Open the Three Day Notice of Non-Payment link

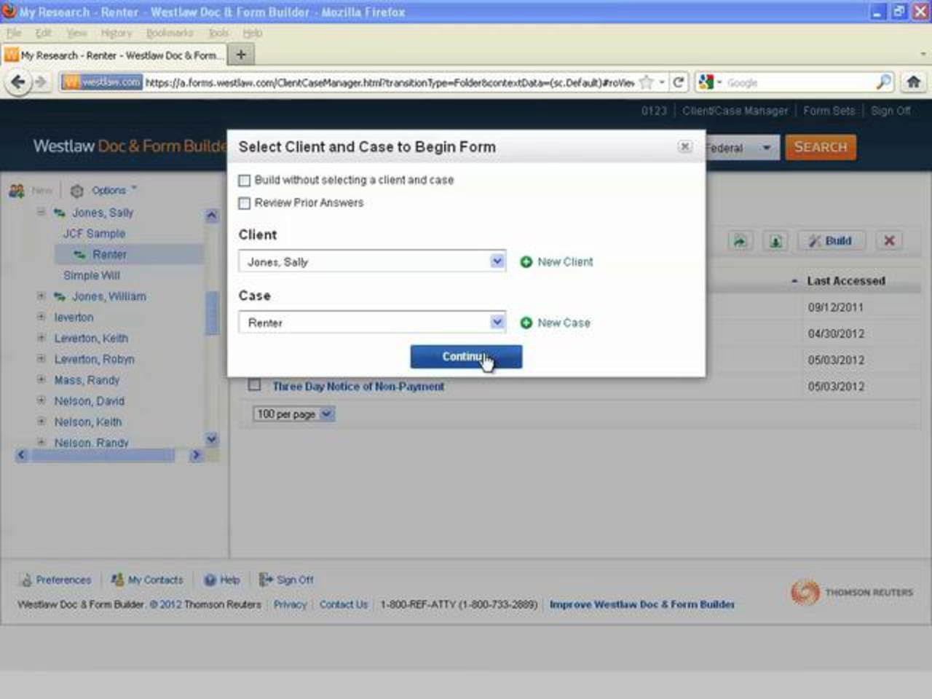pos(358,387)
